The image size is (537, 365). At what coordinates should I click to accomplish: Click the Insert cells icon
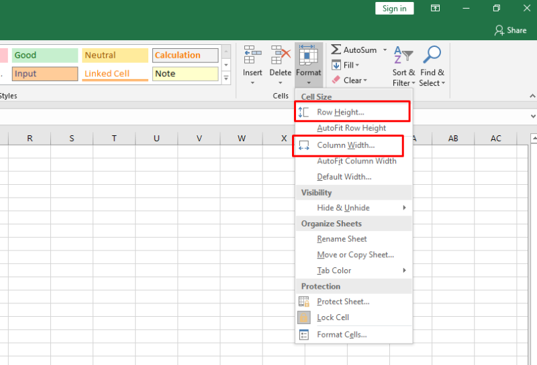point(252,55)
